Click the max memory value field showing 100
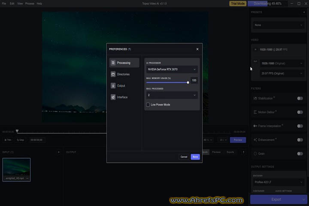This screenshot has width=309, height=206. (194, 80)
